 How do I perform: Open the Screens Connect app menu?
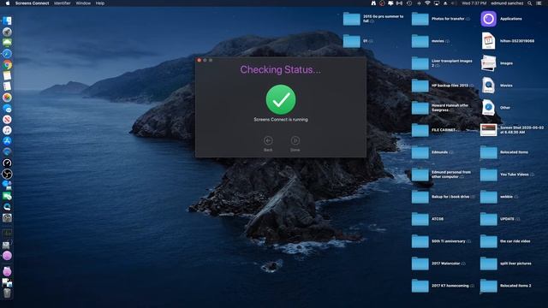coord(33,3)
